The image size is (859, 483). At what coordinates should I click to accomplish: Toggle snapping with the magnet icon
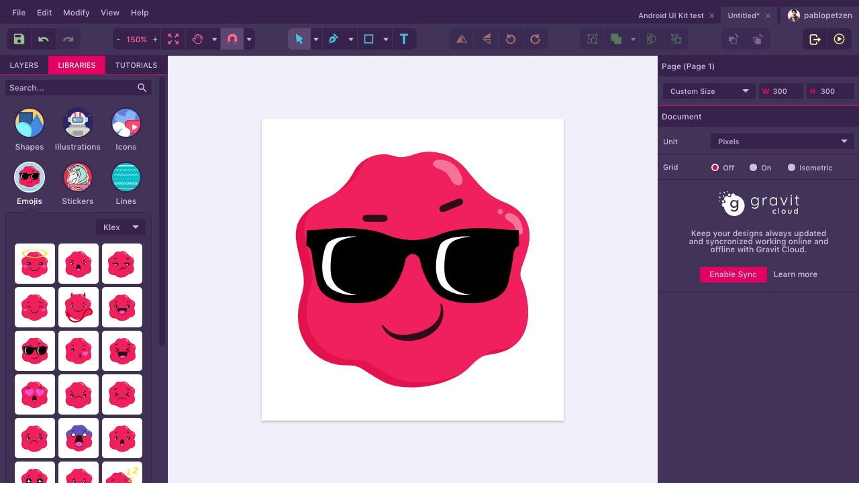[x=232, y=39]
